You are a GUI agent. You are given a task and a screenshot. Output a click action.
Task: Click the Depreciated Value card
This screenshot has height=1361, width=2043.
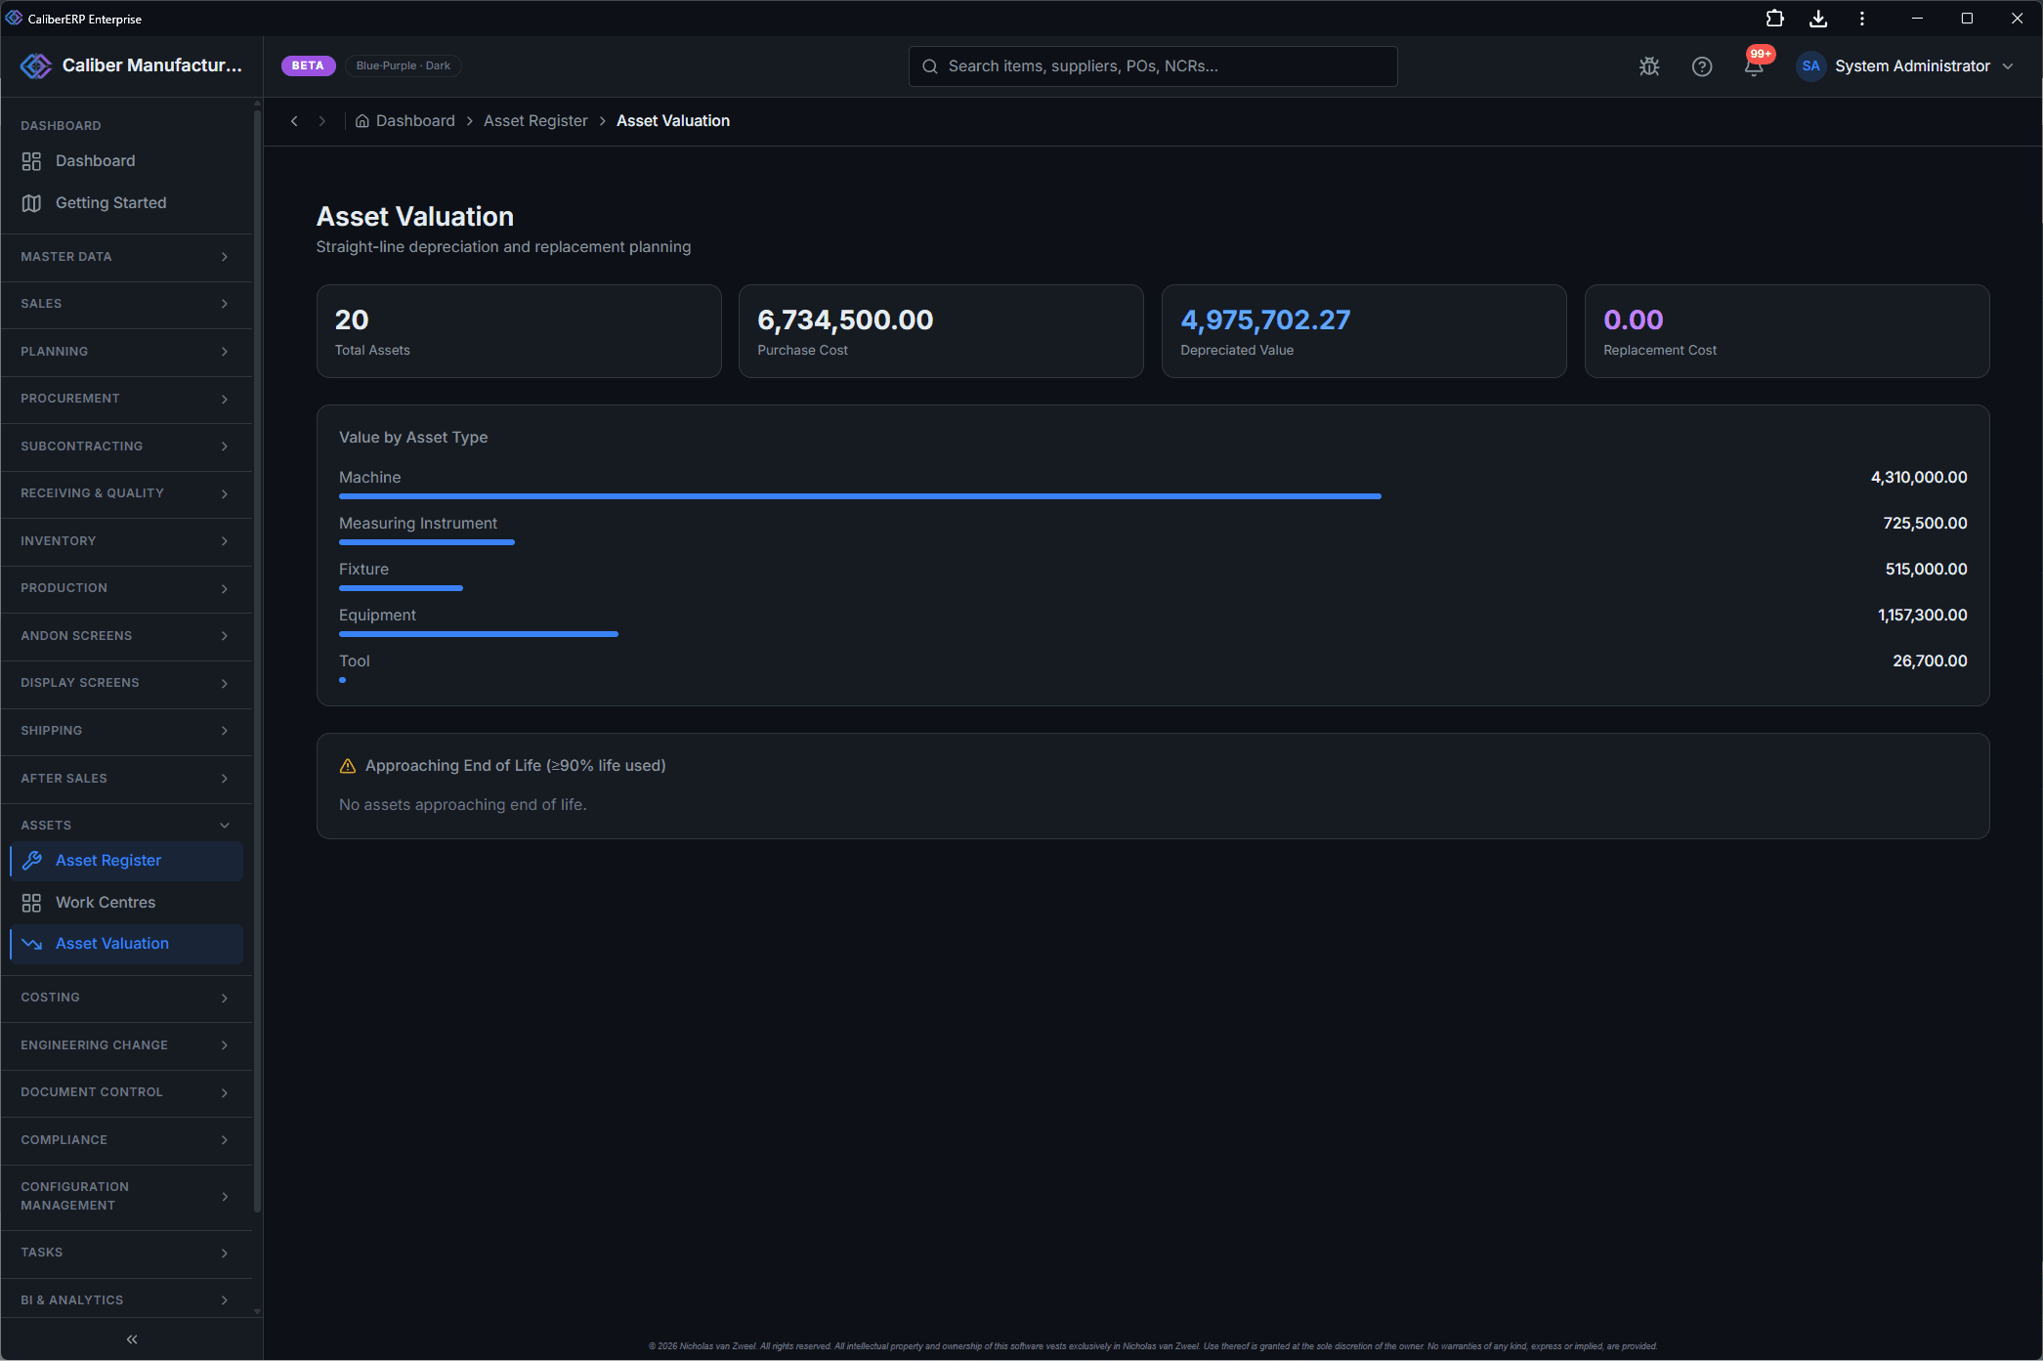(x=1364, y=331)
